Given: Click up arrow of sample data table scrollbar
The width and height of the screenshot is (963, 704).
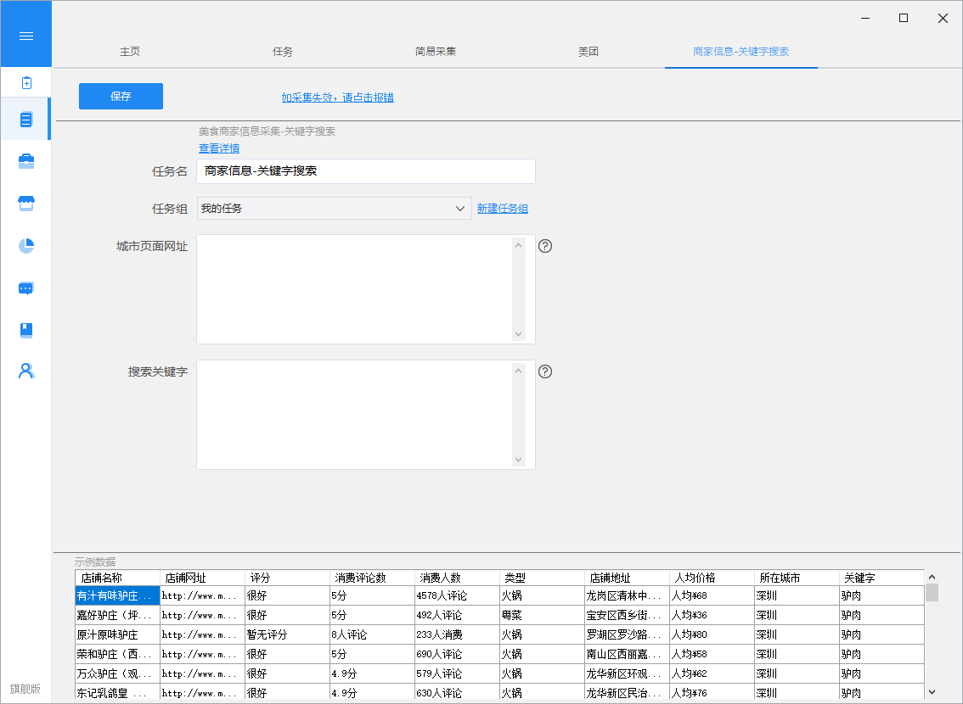Looking at the screenshot, I should [x=932, y=577].
